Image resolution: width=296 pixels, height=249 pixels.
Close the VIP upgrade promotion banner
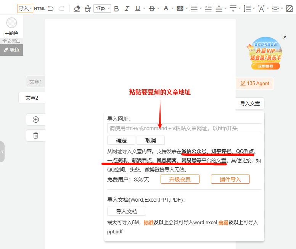[285, 37]
